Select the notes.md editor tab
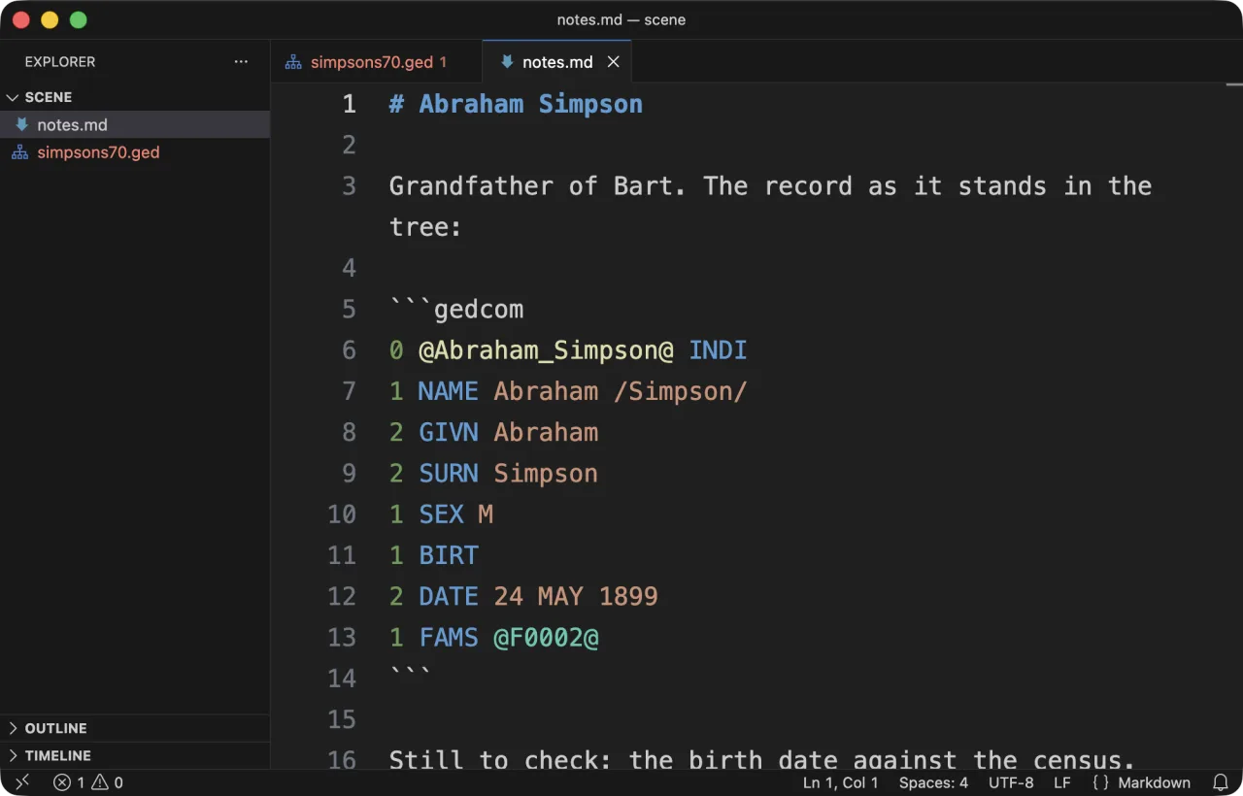Viewport: 1243px width, 796px height. [557, 62]
